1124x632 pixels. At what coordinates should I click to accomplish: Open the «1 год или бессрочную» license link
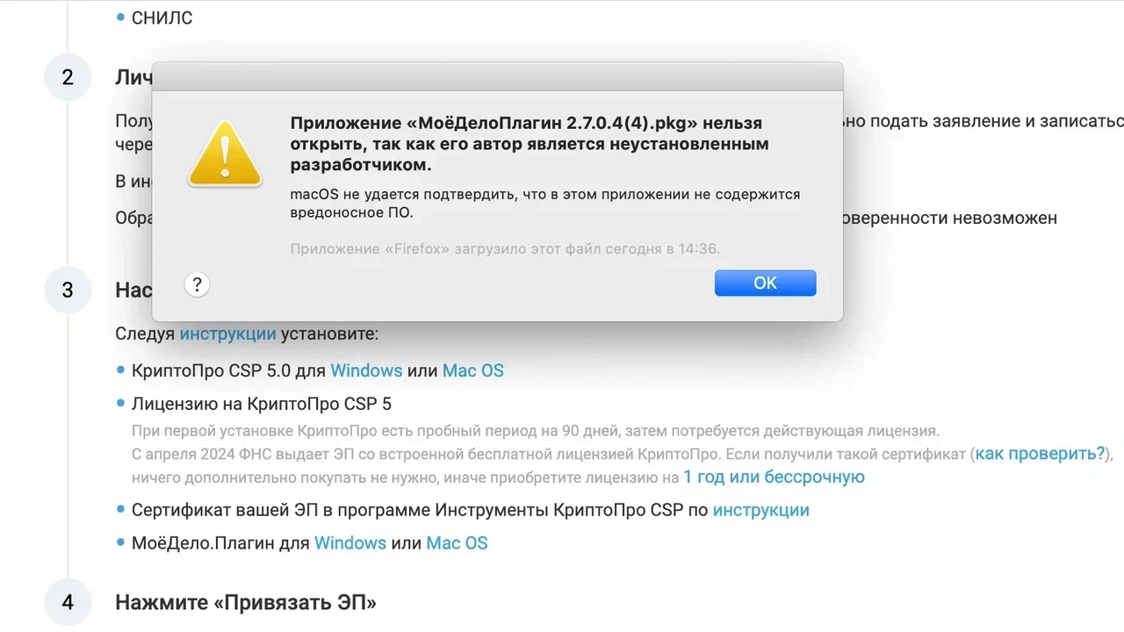(774, 477)
